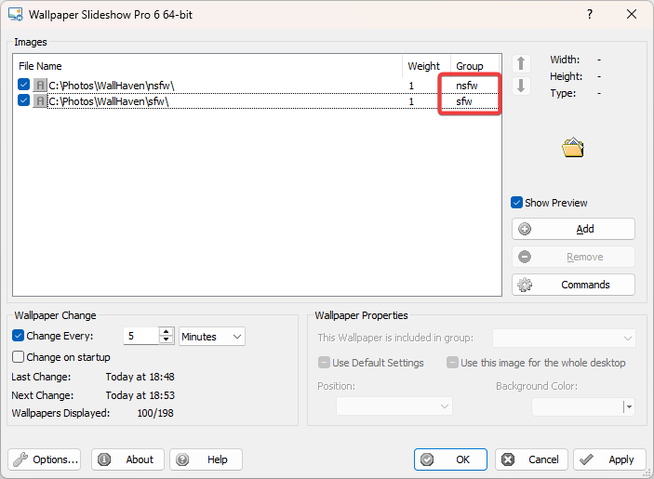654x479 pixels.
Task: Increase the change interval with the up spinner
Action: click(166, 332)
